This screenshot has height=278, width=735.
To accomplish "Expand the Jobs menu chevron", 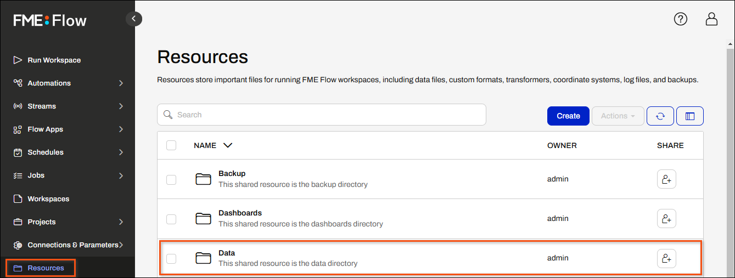I will click(121, 175).
